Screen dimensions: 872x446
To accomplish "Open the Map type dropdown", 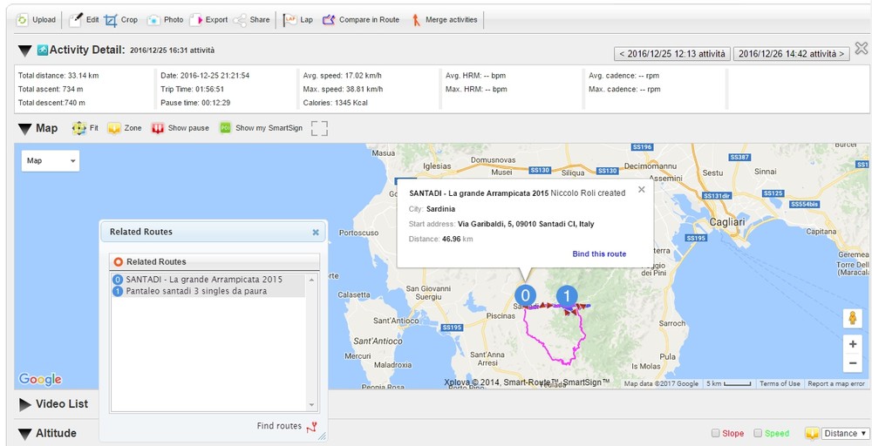I will pyautogui.click(x=51, y=161).
